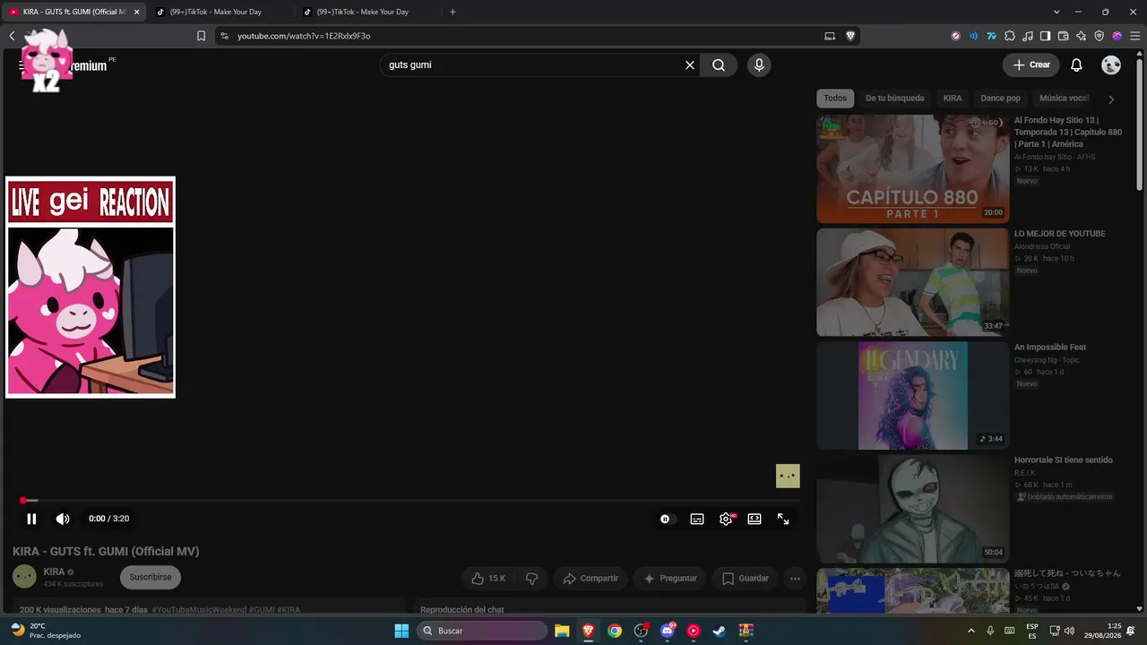This screenshot has height=645, width=1147.
Task: Switch to theater mode
Action: click(x=755, y=519)
